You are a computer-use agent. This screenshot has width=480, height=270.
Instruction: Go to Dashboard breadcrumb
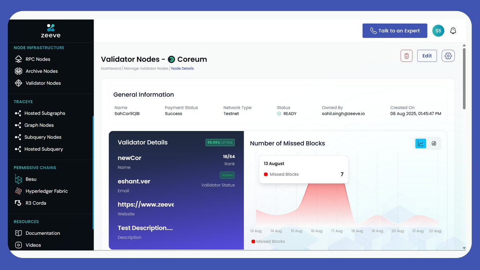pyautogui.click(x=111, y=68)
